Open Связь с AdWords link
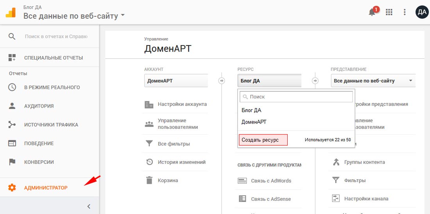The height and width of the screenshot is (214, 430). 271,180
